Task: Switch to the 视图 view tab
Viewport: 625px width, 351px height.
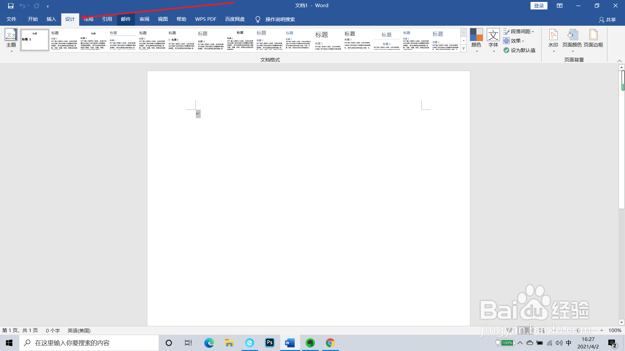Action: click(163, 19)
